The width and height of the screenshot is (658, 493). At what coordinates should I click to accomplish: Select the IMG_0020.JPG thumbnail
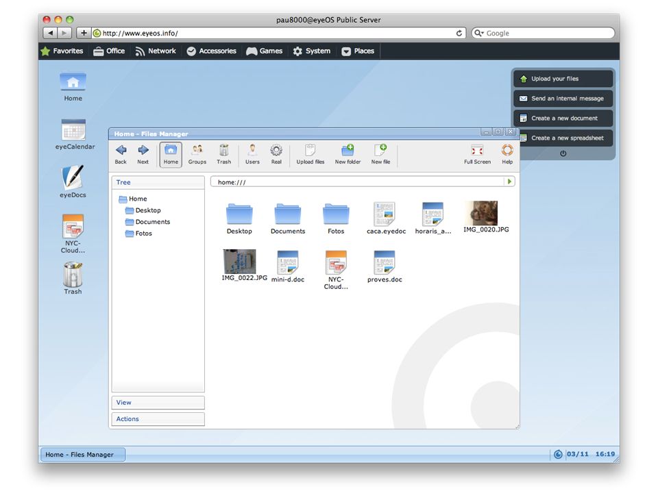click(486, 216)
